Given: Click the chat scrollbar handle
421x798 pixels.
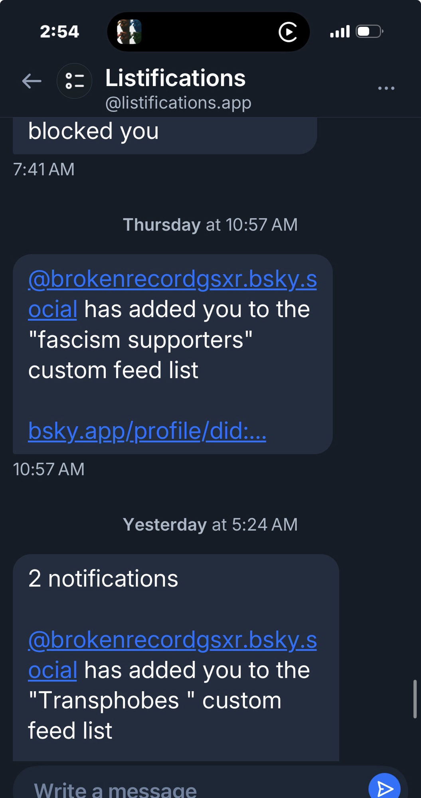Looking at the screenshot, I should (415, 699).
